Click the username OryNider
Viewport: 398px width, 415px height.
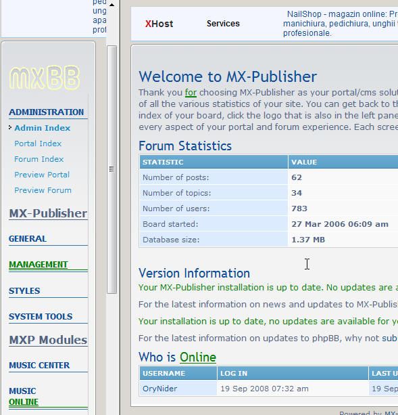(159, 389)
